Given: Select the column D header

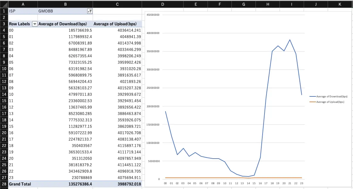Looking at the screenshot, I should tap(163, 4).
